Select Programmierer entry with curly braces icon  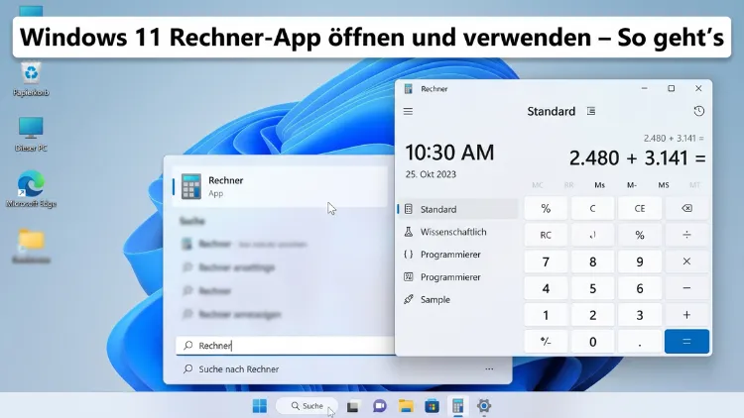click(457, 255)
